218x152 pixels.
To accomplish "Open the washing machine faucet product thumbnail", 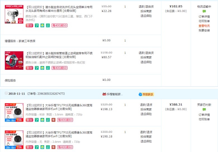I will click(x=14, y=14).
